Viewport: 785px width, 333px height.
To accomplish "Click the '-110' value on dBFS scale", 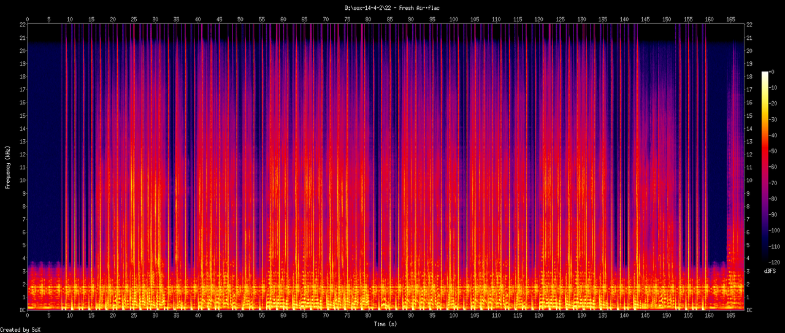I will coord(776,247).
